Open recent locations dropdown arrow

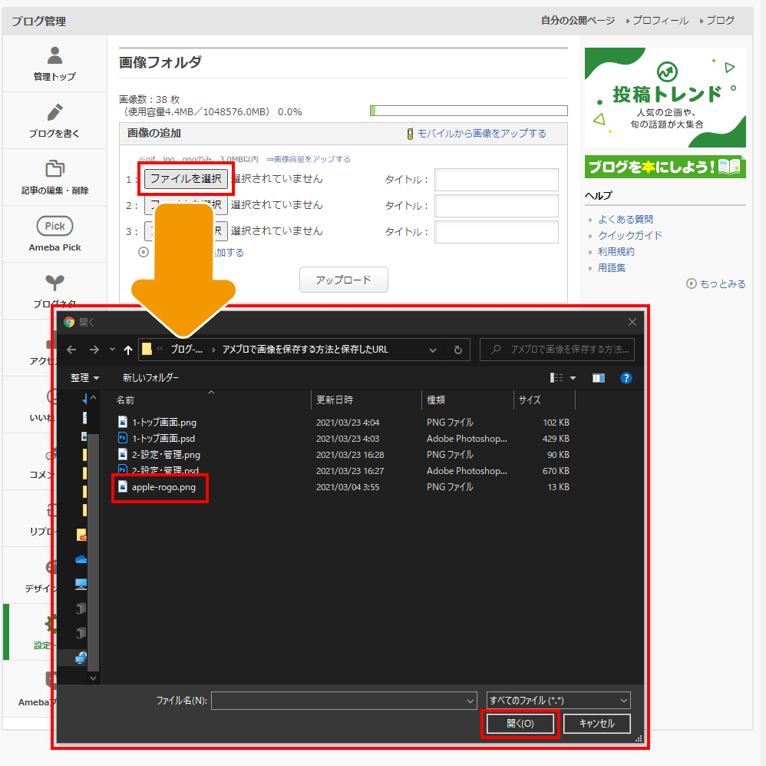pyautogui.click(x=112, y=350)
